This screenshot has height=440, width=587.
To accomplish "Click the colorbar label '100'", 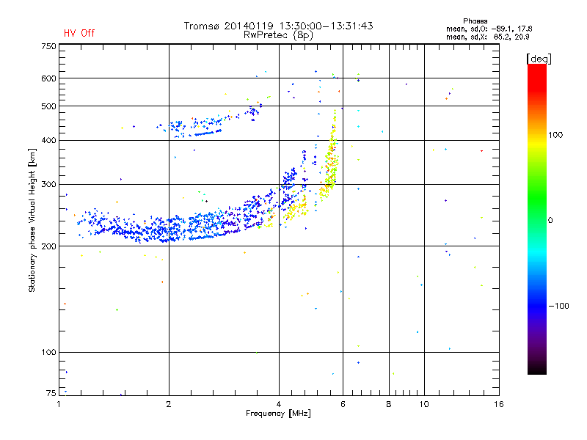I will pyautogui.click(x=555, y=135).
